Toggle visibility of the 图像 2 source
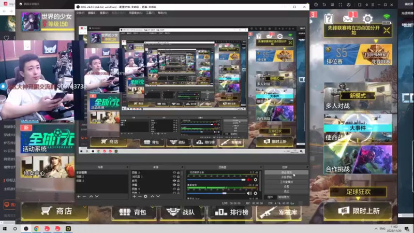 (x=174, y=172)
